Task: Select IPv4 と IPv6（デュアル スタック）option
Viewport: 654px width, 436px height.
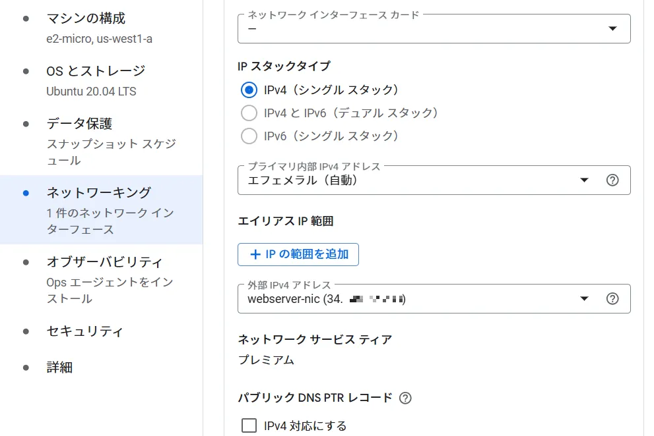Action: pyautogui.click(x=249, y=113)
